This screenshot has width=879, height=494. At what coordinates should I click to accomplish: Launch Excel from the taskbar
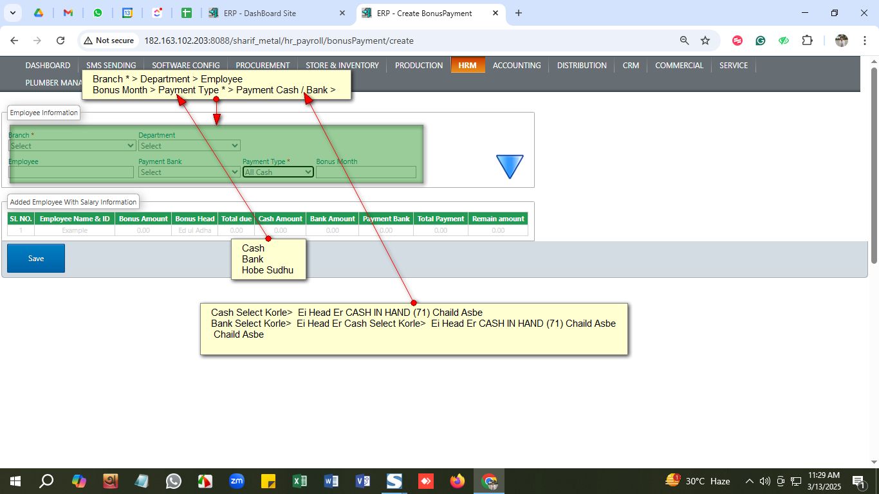click(299, 481)
